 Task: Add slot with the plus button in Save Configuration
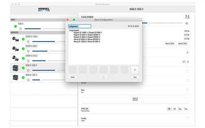tap(135, 70)
